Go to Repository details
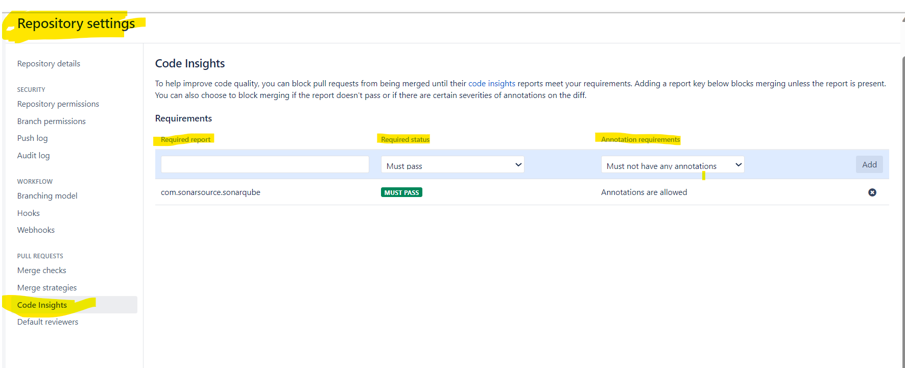Screen dimensions: 905x368 click(x=49, y=64)
